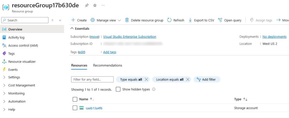Pin the resource group to dashboard

(x=87, y=5)
